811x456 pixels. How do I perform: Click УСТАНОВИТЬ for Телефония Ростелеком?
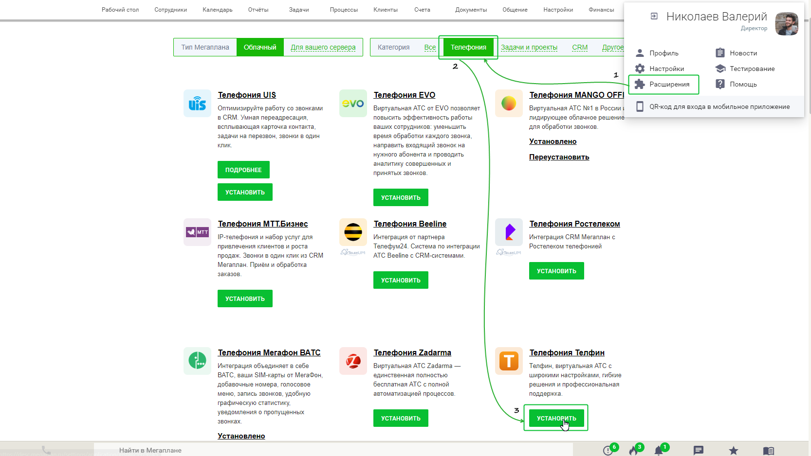click(x=556, y=271)
